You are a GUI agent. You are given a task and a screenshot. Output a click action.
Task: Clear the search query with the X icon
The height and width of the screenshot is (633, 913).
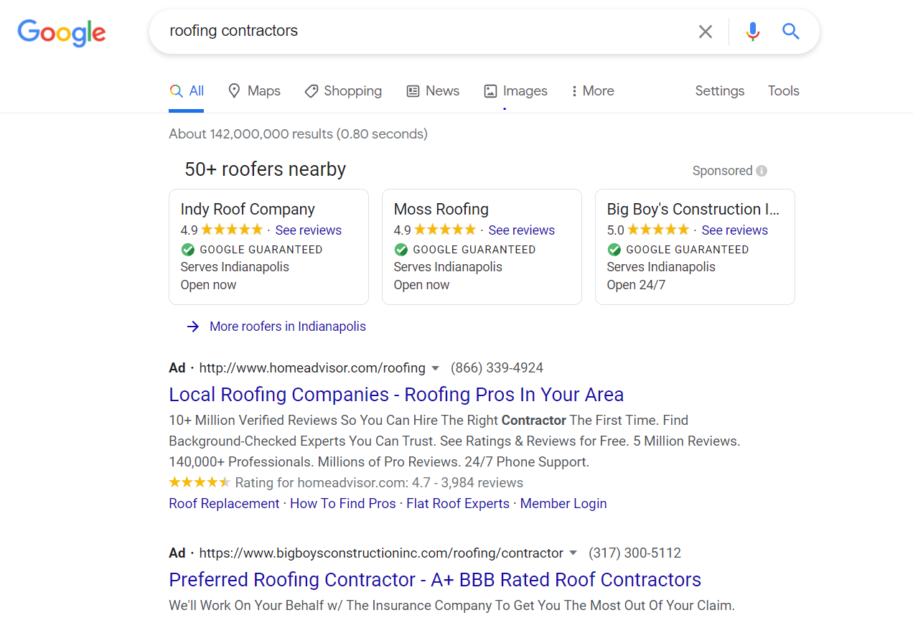(x=705, y=31)
